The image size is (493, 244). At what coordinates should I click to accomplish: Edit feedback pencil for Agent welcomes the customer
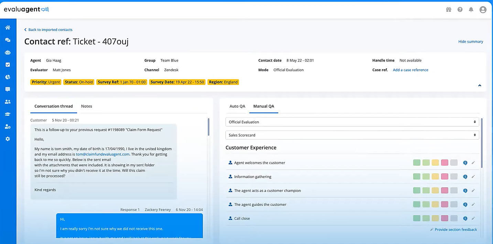pyautogui.click(x=473, y=163)
